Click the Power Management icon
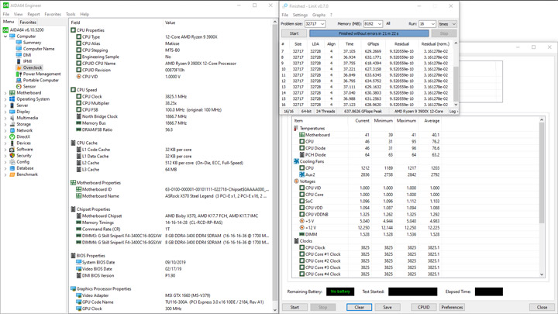 pos(19,74)
